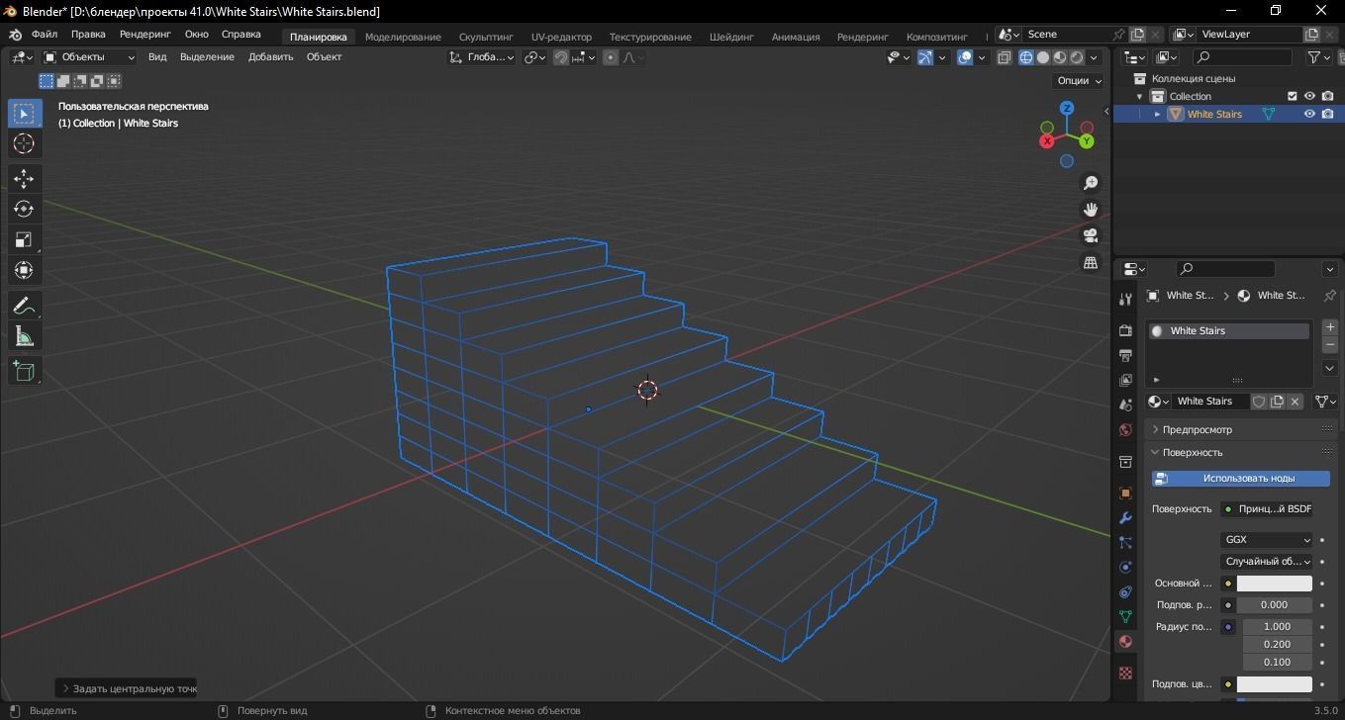Activate the Scale tool

point(24,239)
